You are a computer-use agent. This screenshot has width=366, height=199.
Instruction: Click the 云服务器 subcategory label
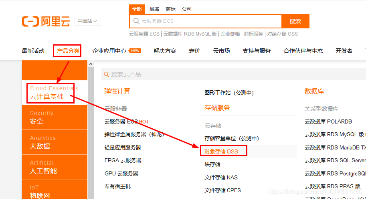tap(116, 109)
